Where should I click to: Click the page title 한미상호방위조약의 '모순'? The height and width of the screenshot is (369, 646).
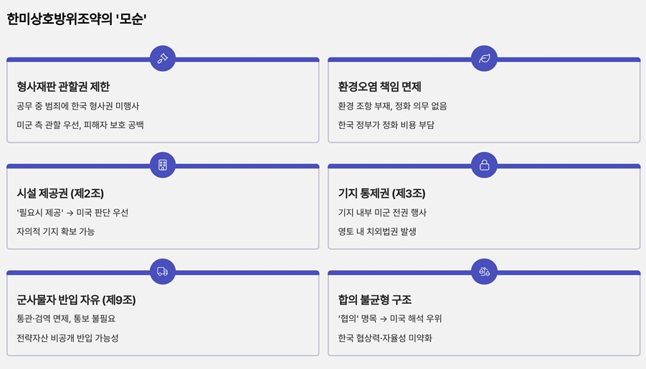tap(77, 19)
